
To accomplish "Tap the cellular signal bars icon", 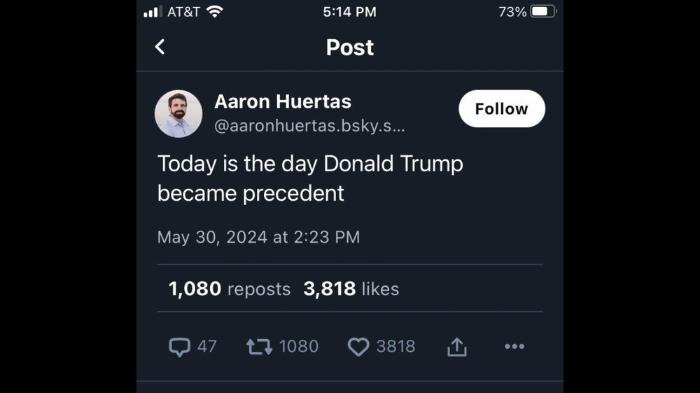I will pyautogui.click(x=152, y=12).
